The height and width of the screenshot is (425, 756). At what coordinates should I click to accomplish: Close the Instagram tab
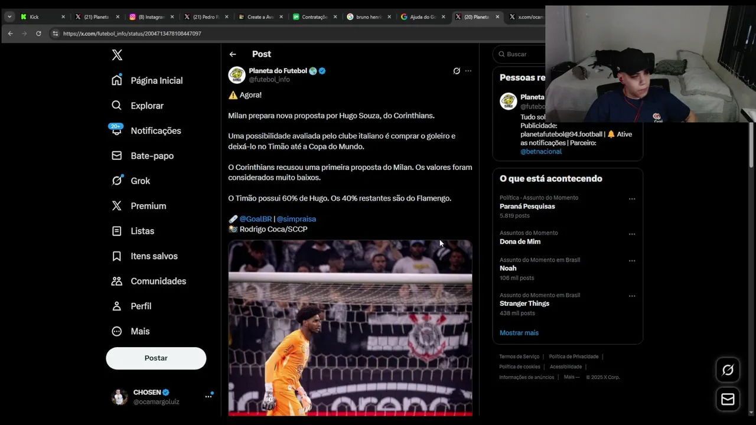tap(172, 17)
